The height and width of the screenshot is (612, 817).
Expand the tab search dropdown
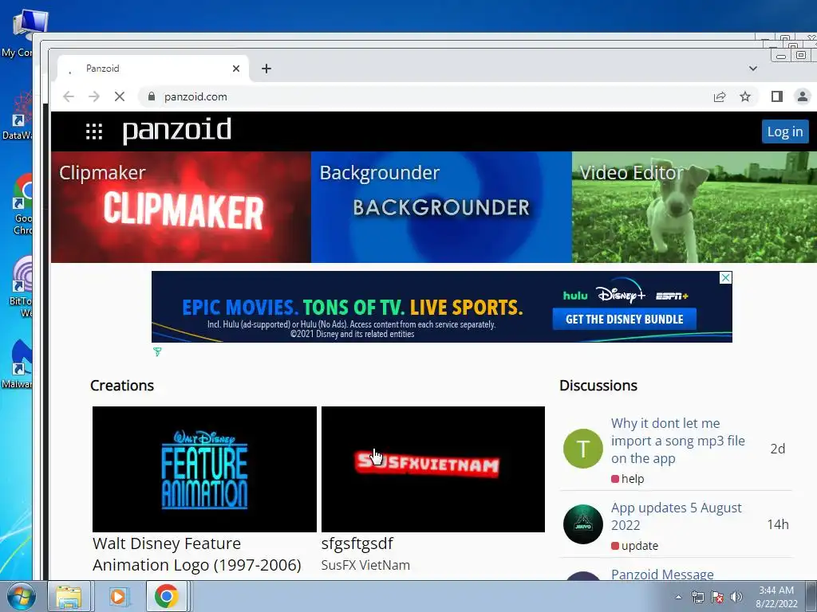click(x=753, y=69)
